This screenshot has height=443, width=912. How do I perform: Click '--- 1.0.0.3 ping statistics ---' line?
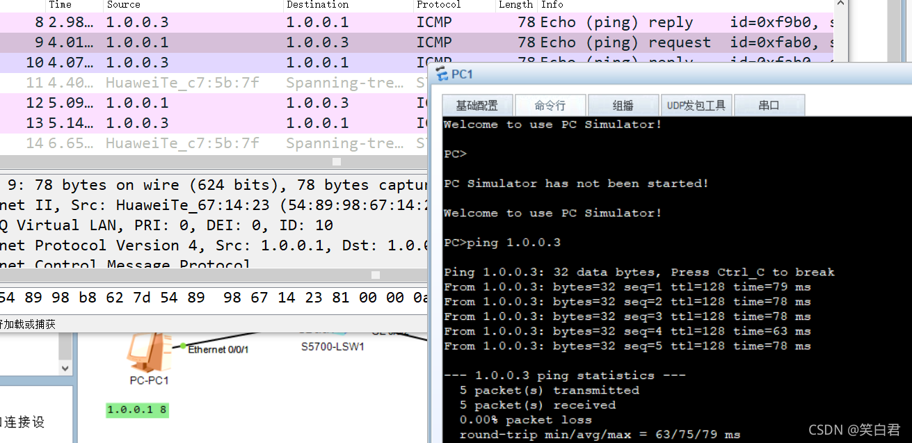tap(564, 376)
